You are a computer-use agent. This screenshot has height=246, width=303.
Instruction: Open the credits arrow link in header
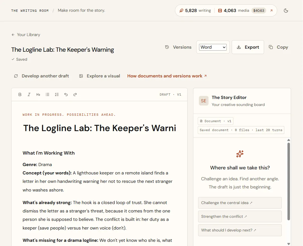point(271,10)
